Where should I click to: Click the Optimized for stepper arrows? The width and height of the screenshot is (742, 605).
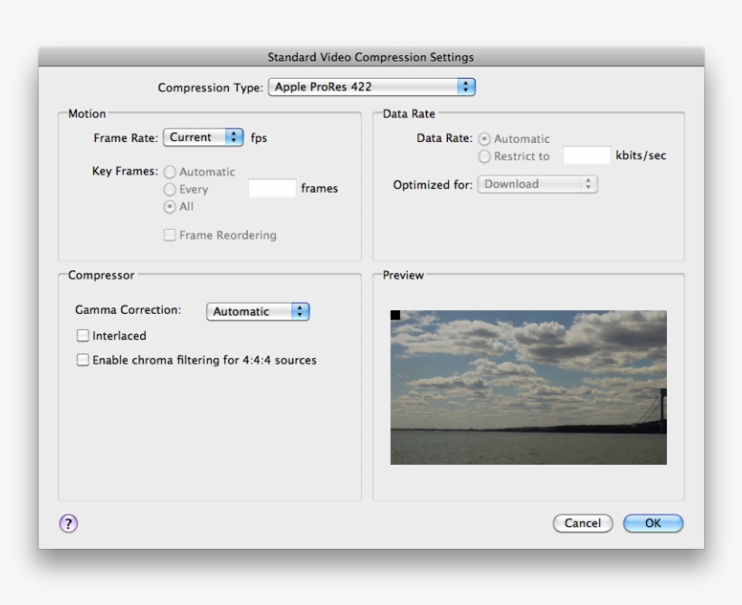point(588,184)
